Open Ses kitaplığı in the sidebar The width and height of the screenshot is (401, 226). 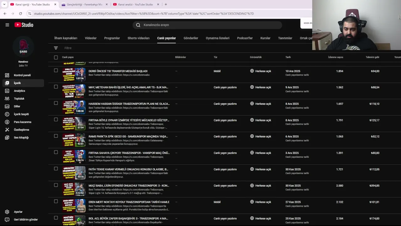point(21,137)
